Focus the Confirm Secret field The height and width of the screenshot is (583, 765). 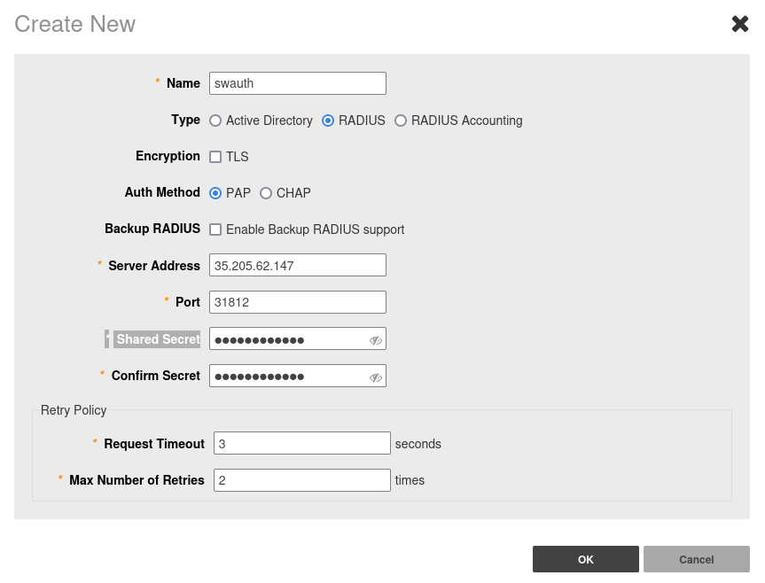point(288,377)
